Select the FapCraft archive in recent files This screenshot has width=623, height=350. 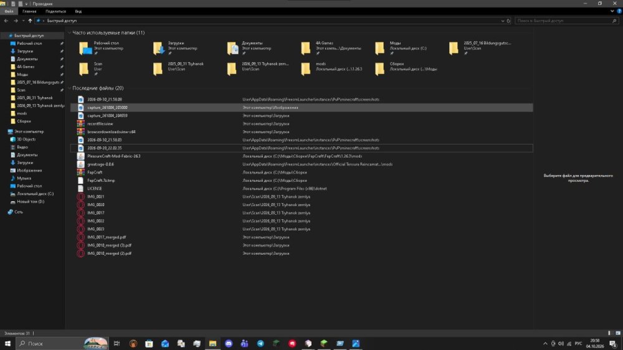click(95, 173)
